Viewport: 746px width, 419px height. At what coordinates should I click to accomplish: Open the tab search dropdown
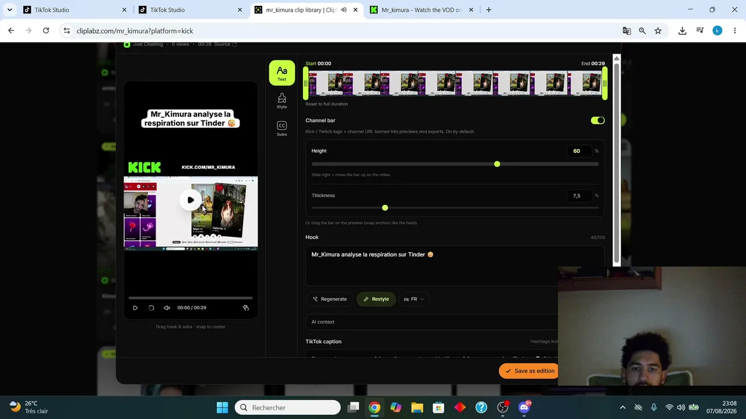coord(9,10)
